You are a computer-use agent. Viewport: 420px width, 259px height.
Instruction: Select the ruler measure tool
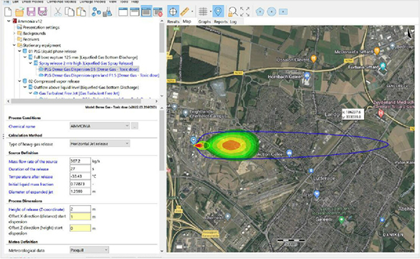click(184, 11)
